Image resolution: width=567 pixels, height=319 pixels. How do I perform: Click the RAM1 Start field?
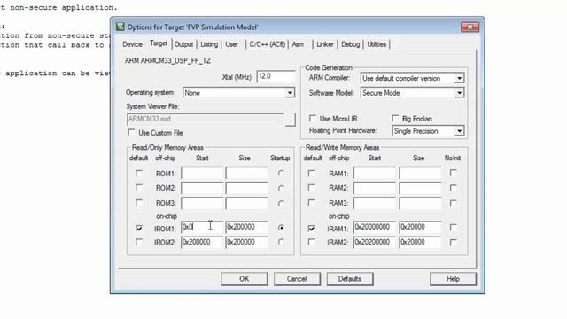[x=375, y=174]
